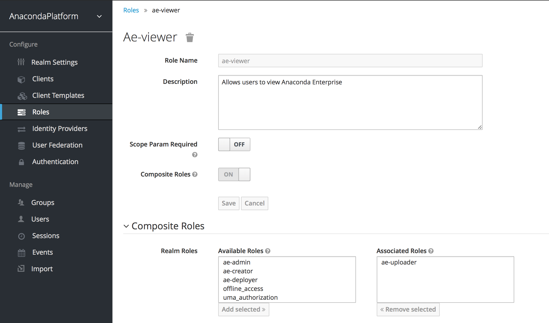Click inside the Description text area
The width and height of the screenshot is (549, 323).
pos(350,104)
